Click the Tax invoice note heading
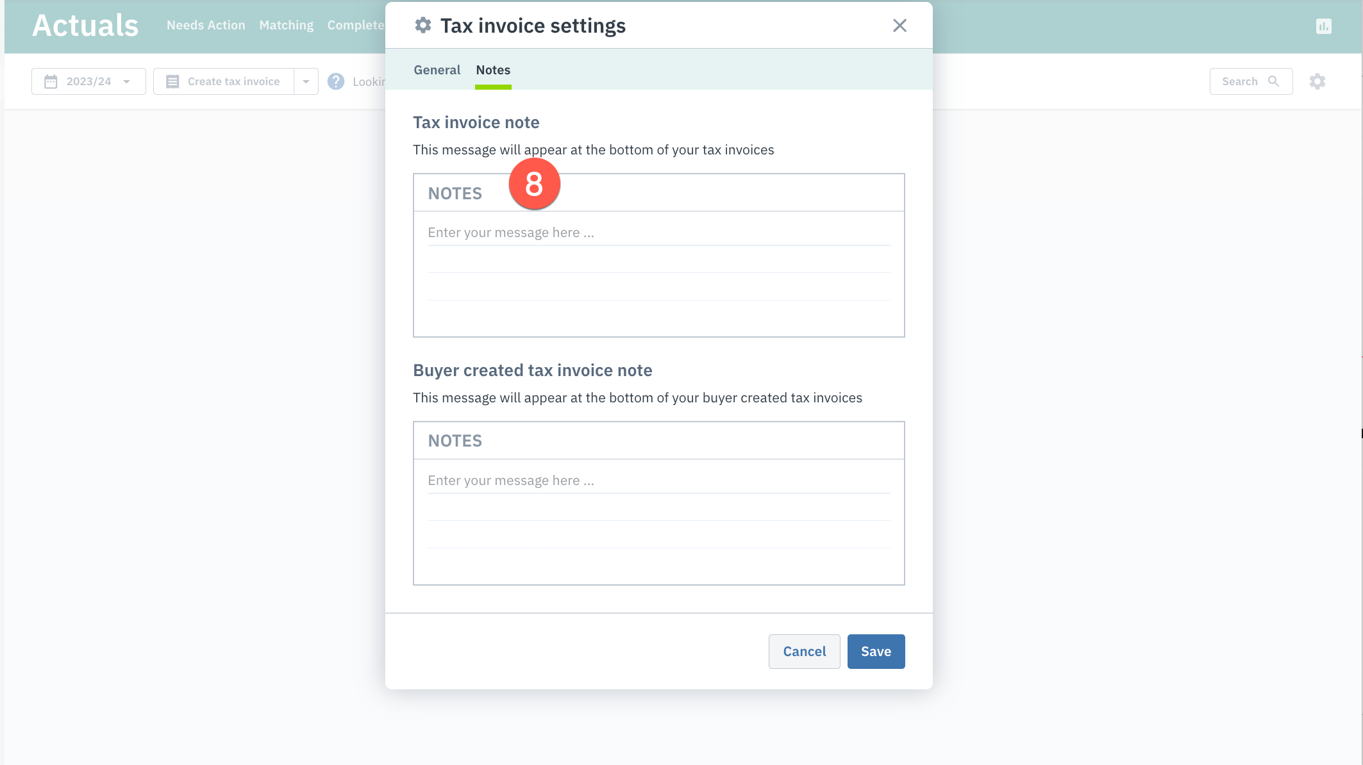Viewport: 1363px width, 765px height. (x=476, y=122)
